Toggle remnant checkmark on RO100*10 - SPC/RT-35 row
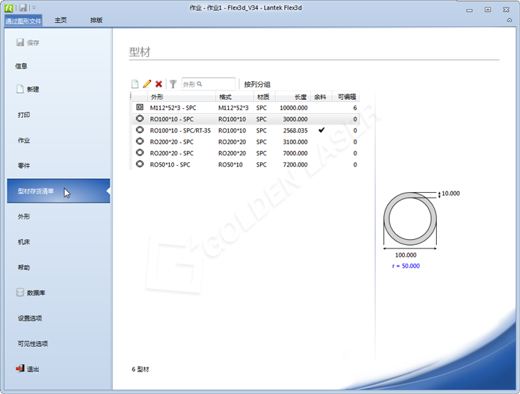This screenshot has height=394, width=520. click(321, 130)
